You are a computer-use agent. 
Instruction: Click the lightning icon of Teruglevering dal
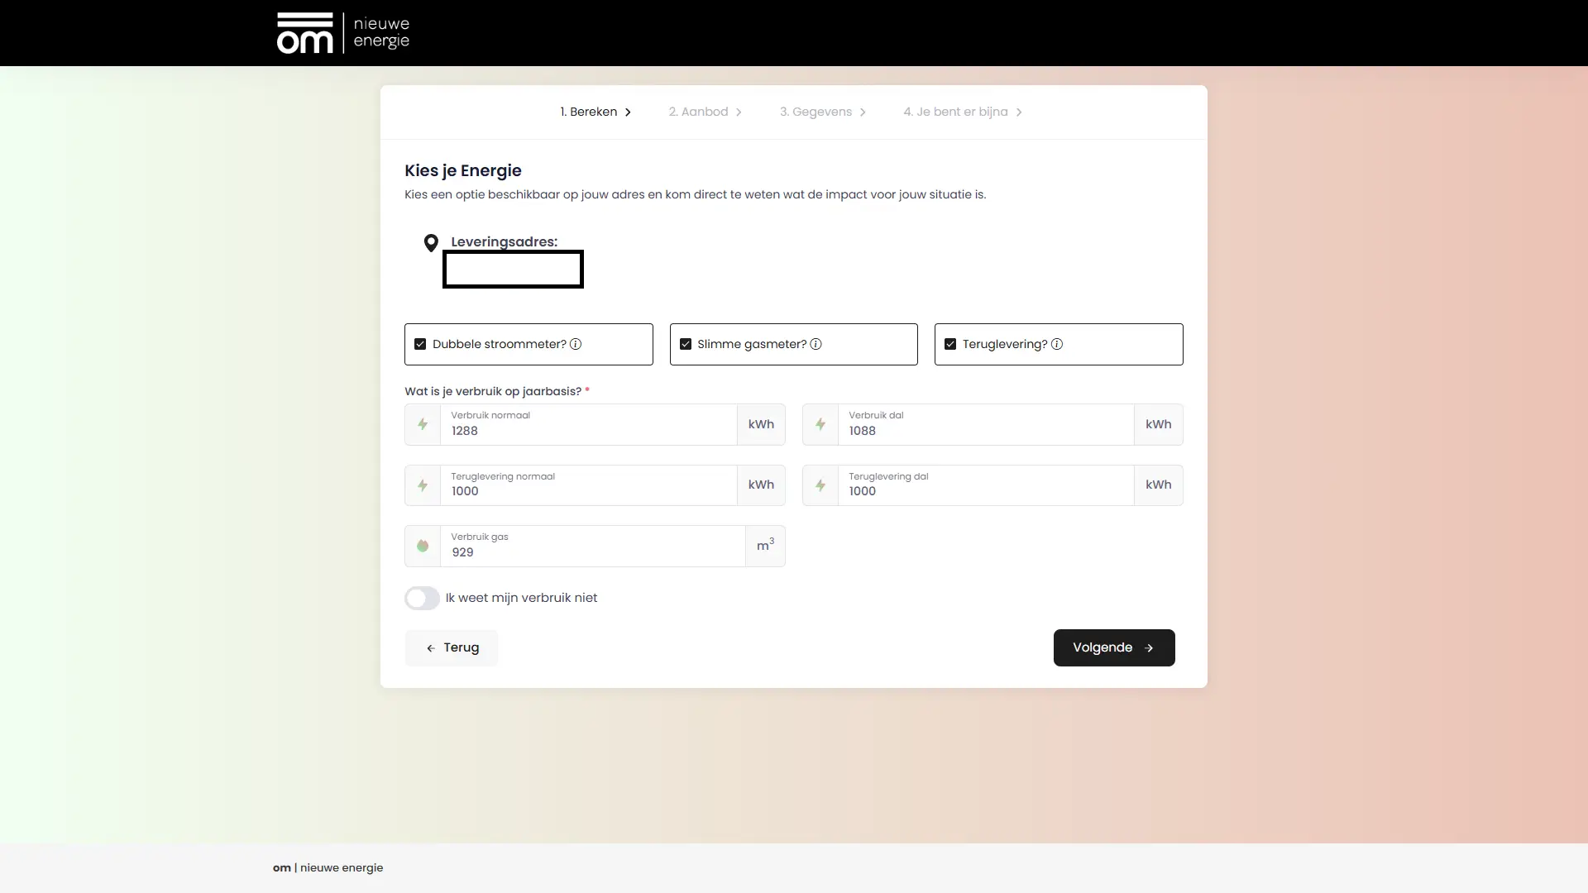coord(820,485)
